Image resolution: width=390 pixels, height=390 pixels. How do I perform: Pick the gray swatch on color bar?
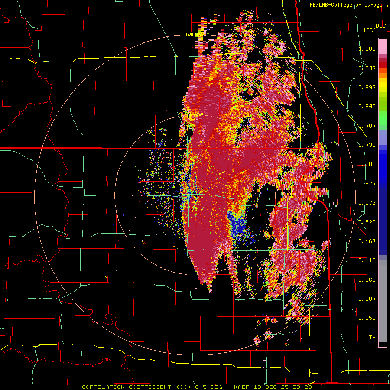point(383,303)
